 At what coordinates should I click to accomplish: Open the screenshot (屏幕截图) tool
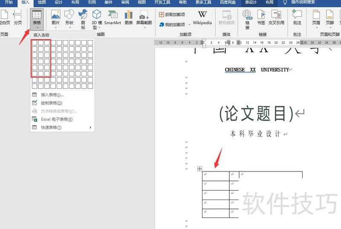(x=145, y=17)
